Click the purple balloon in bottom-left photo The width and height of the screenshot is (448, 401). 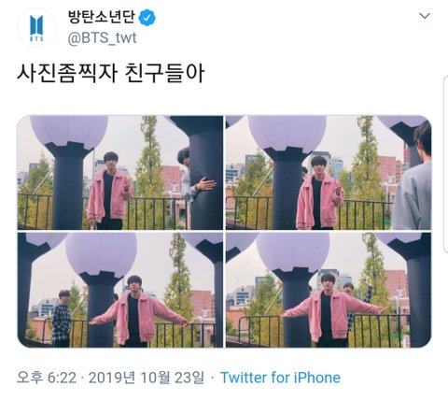pyautogui.click(x=102, y=254)
